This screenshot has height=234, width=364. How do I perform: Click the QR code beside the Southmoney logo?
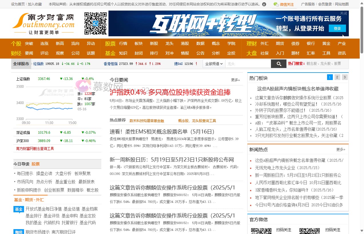pyautogui.click(x=95, y=23)
